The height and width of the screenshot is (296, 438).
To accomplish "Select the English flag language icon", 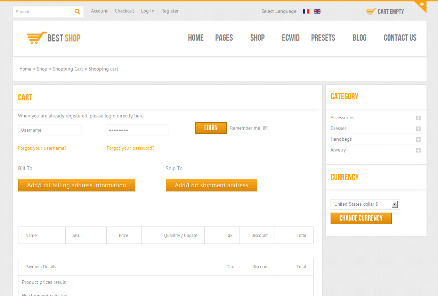I will click(317, 11).
